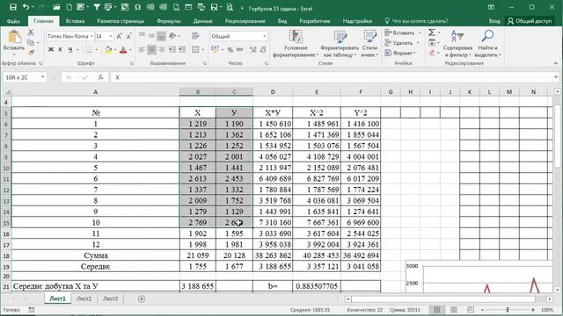The width and height of the screenshot is (563, 316).
Task: Switch to Page Break Preview view
Action: point(471,310)
